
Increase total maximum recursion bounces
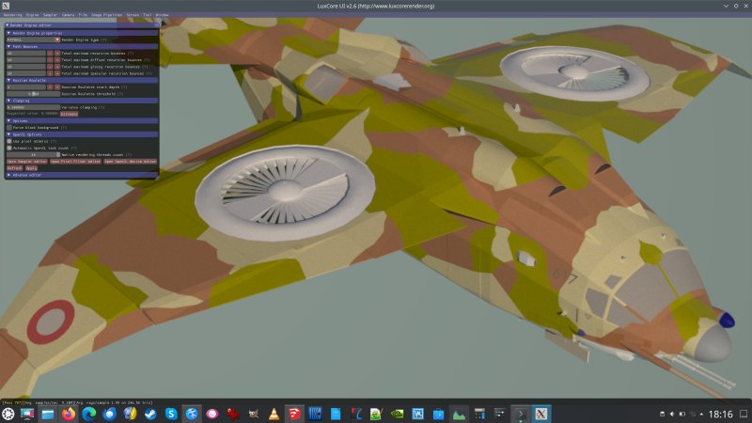click(57, 54)
